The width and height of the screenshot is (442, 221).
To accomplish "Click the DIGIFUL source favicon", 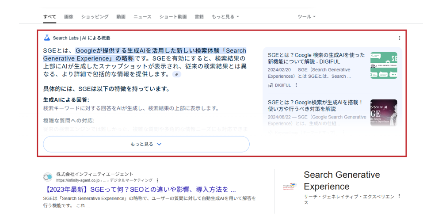I will (271, 85).
